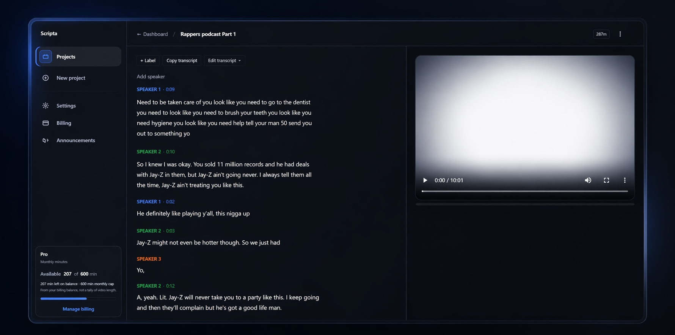Viewport: 675px width, 335px height.
Task: Click the Billing card icon
Action: coord(46,123)
